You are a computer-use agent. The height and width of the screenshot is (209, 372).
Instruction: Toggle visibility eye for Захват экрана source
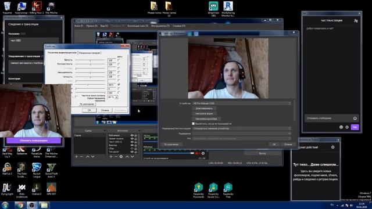(132, 139)
